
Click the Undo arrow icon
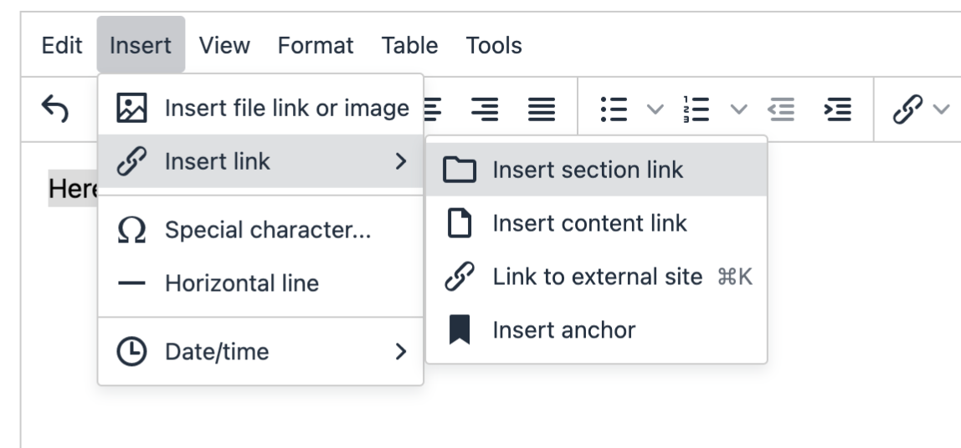pos(55,109)
